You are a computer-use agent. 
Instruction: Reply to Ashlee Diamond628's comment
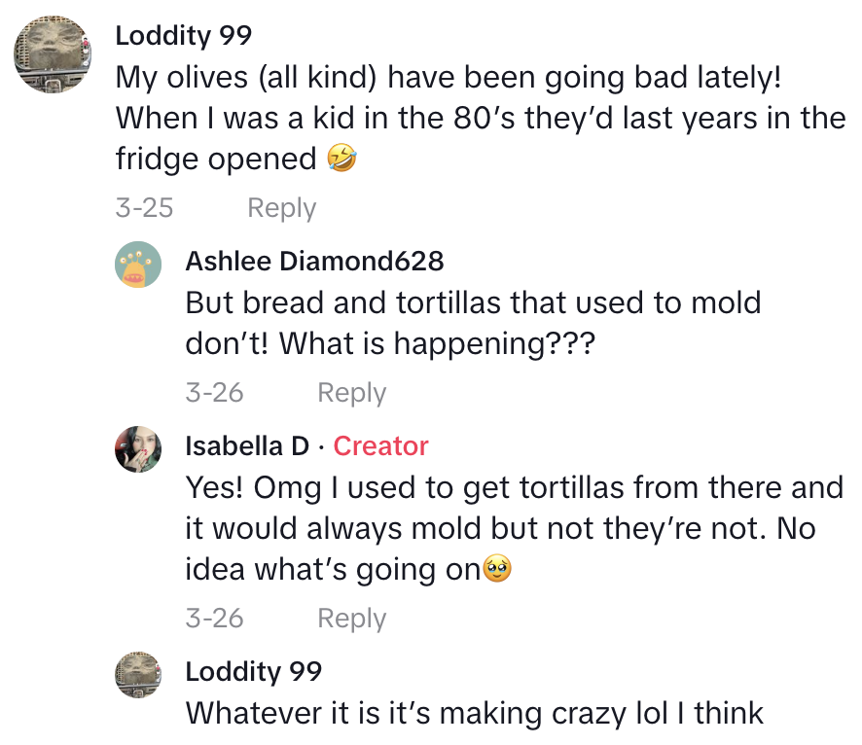pos(351,393)
